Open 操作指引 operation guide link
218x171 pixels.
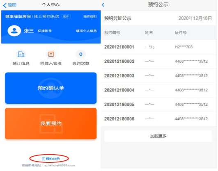[90, 16]
